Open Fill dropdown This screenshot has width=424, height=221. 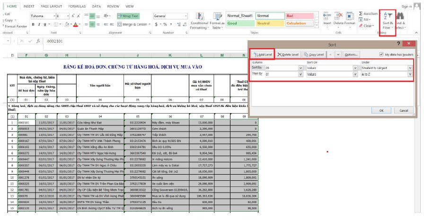click(365, 19)
